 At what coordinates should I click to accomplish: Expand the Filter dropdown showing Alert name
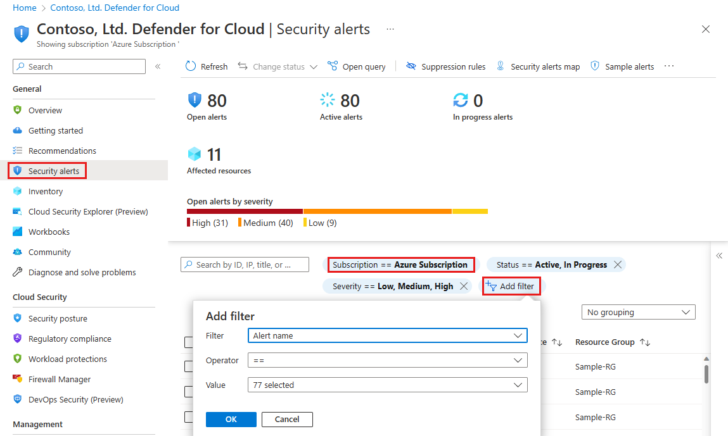click(388, 336)
